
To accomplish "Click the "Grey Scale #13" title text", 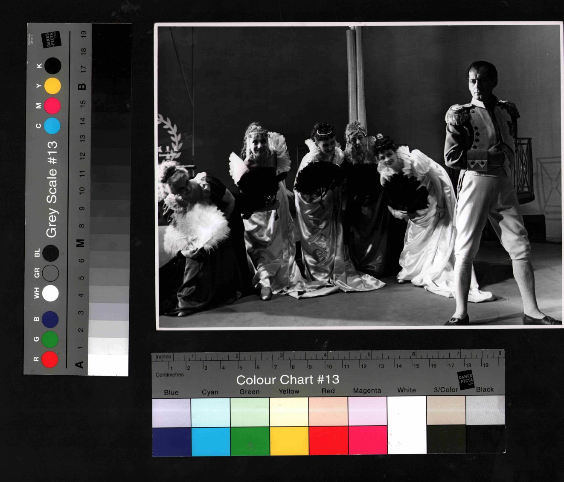I will (x=52, y=189).
